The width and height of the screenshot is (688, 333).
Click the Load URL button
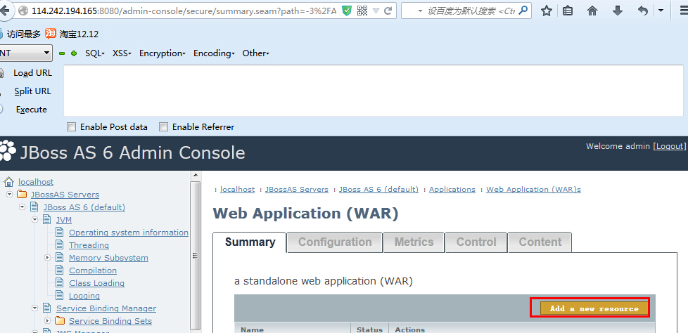pyautogui.click(x=32, y=73)
